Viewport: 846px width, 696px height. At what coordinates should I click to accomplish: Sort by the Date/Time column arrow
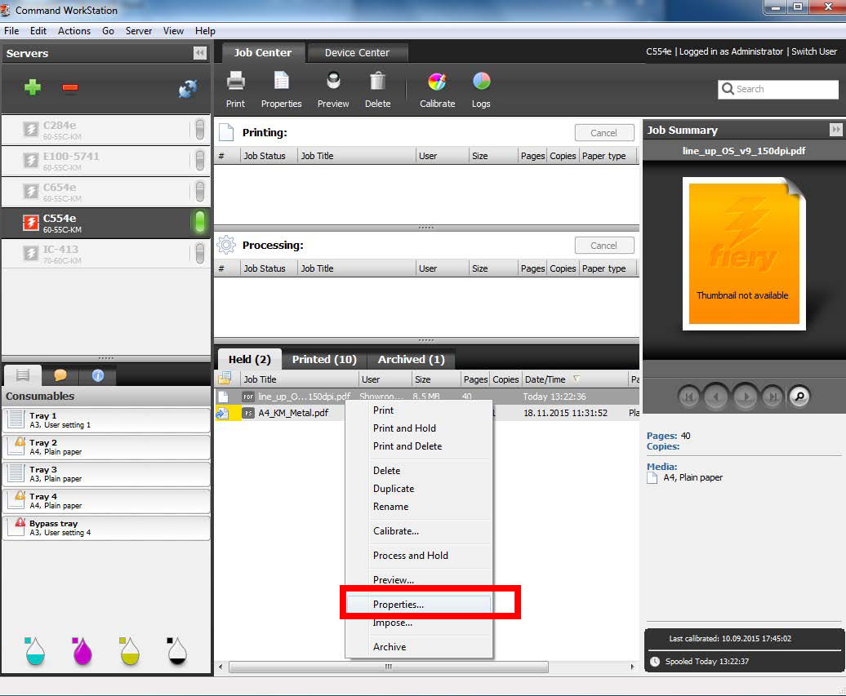[x=577, y=379]
